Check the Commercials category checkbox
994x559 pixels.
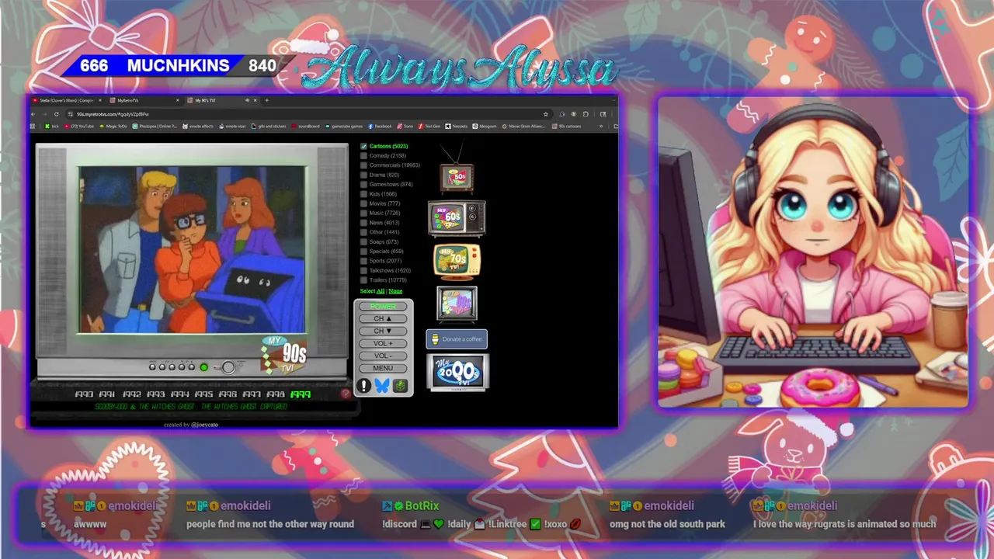click(x=363, y=165)
